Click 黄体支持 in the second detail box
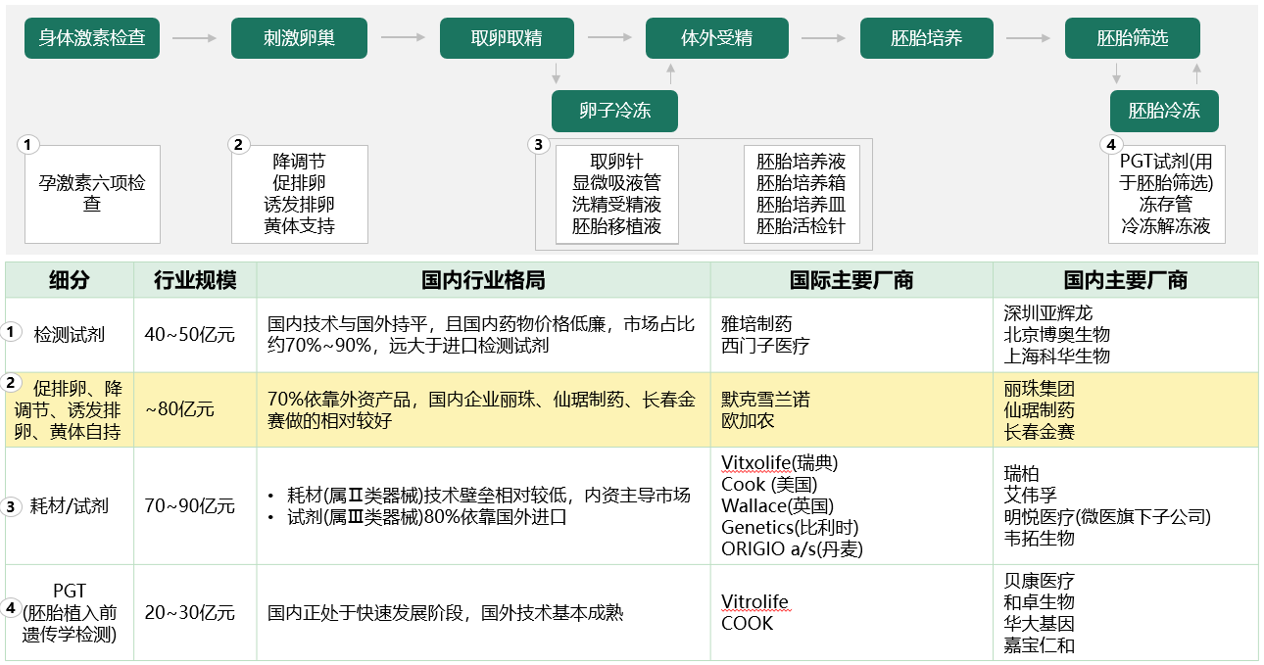Image resolution: width=1264 pixels, height=665 pixels. 300,226
